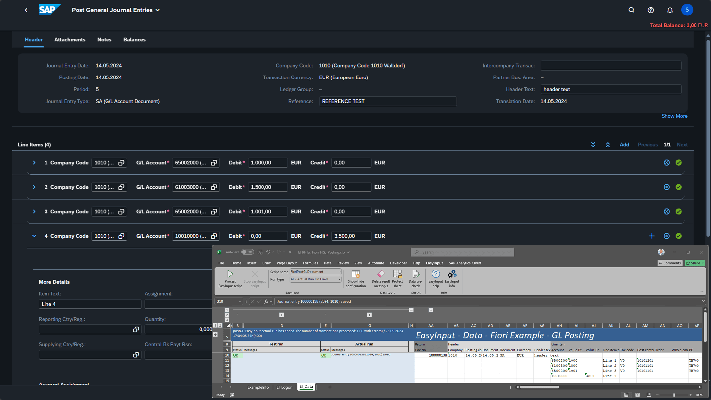Open value help for line 1 G/L Account
The image size is (711, 400).
(x=214, y=163)
